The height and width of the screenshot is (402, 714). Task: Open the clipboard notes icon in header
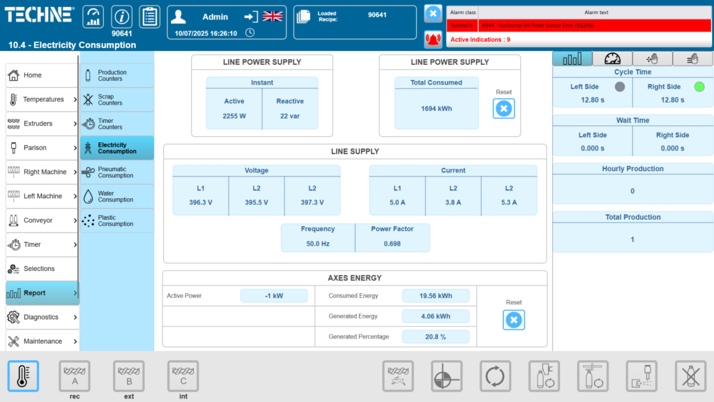pos(149,17)
